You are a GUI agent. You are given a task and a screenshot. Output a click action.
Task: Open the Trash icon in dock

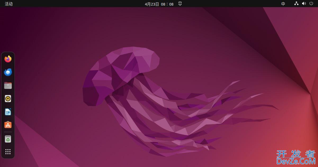tap(8, 139)
